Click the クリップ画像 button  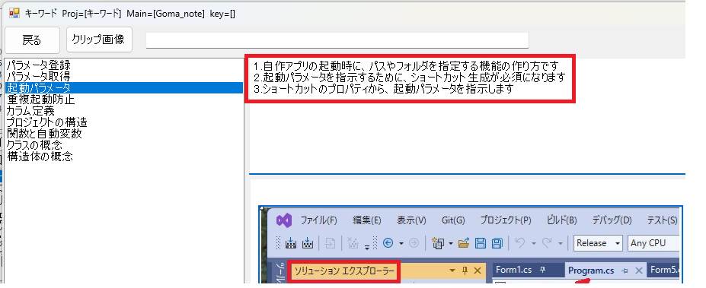click(x=98, y=40)
